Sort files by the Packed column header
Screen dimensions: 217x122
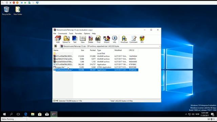(91, 50)
